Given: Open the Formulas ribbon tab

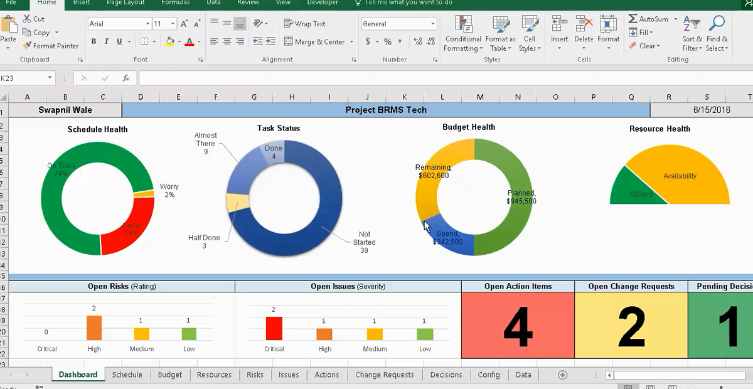Looking at the screenshot, I should pyautogui.click(x=176, y=3).
